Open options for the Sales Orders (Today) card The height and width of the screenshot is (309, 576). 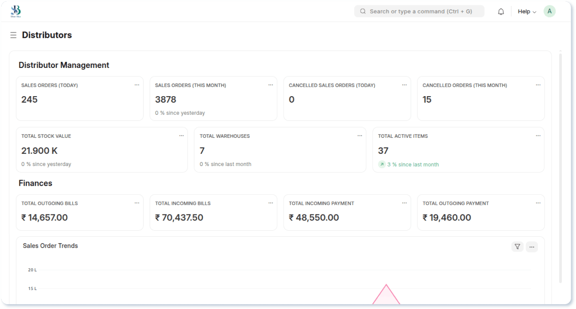(x=137, y=85)
